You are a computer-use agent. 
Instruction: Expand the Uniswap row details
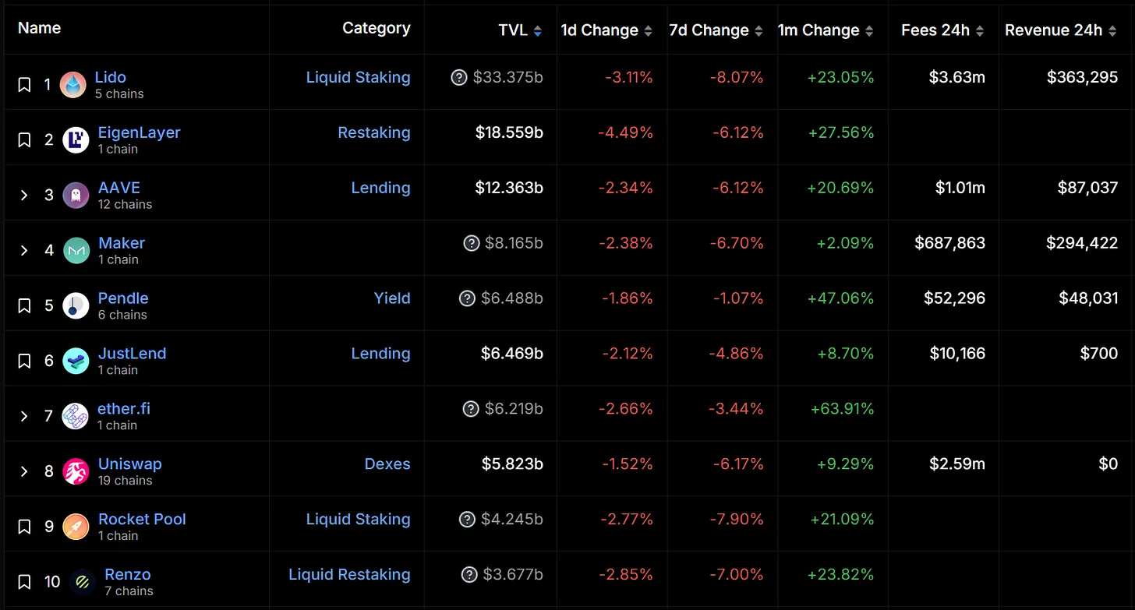tap(24, 471)
